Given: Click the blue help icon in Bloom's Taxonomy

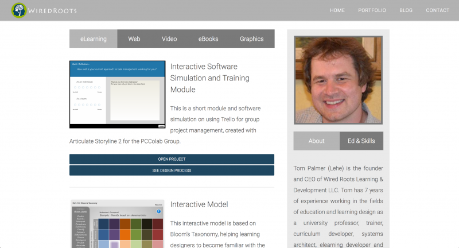Looking at the screenshot, I should point(159,211).
